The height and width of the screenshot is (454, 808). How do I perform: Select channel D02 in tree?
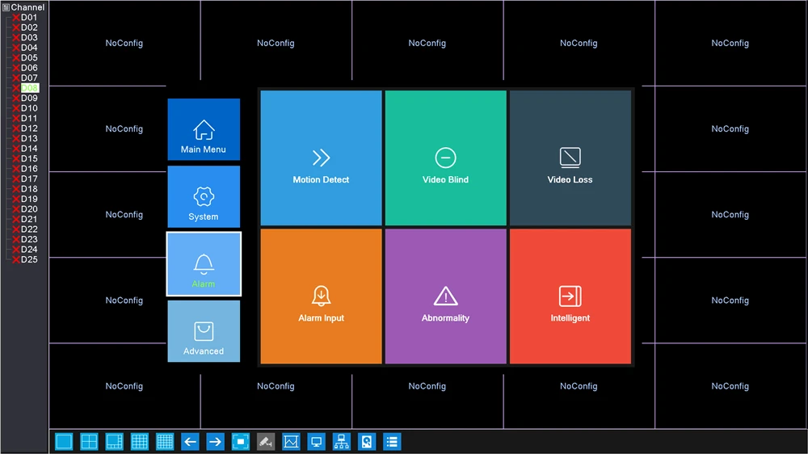tap(29, 27)
